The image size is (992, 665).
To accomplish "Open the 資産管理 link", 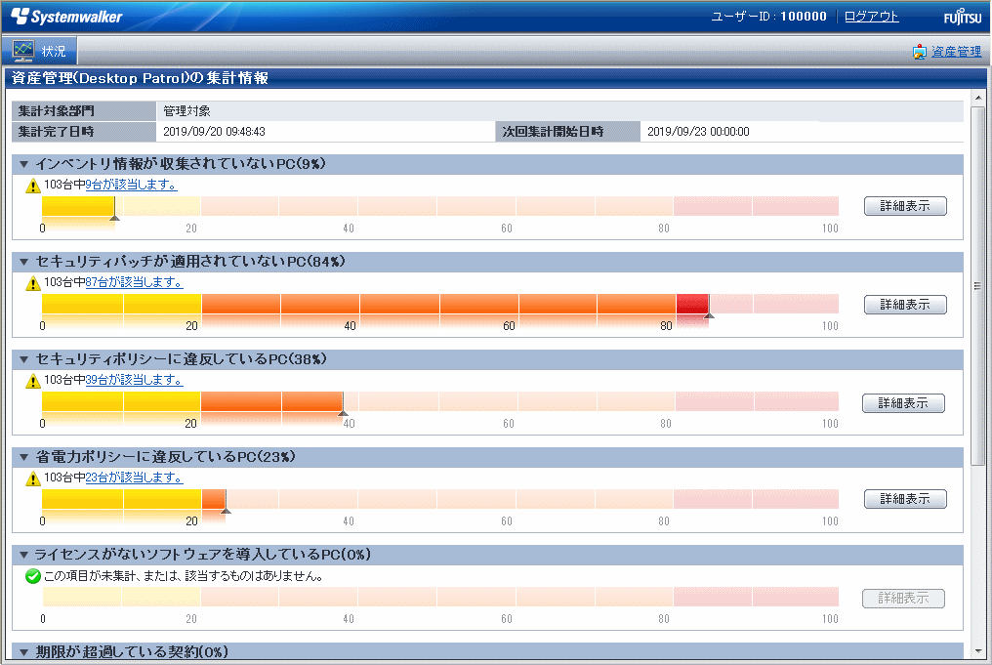I will pos(956,52).
